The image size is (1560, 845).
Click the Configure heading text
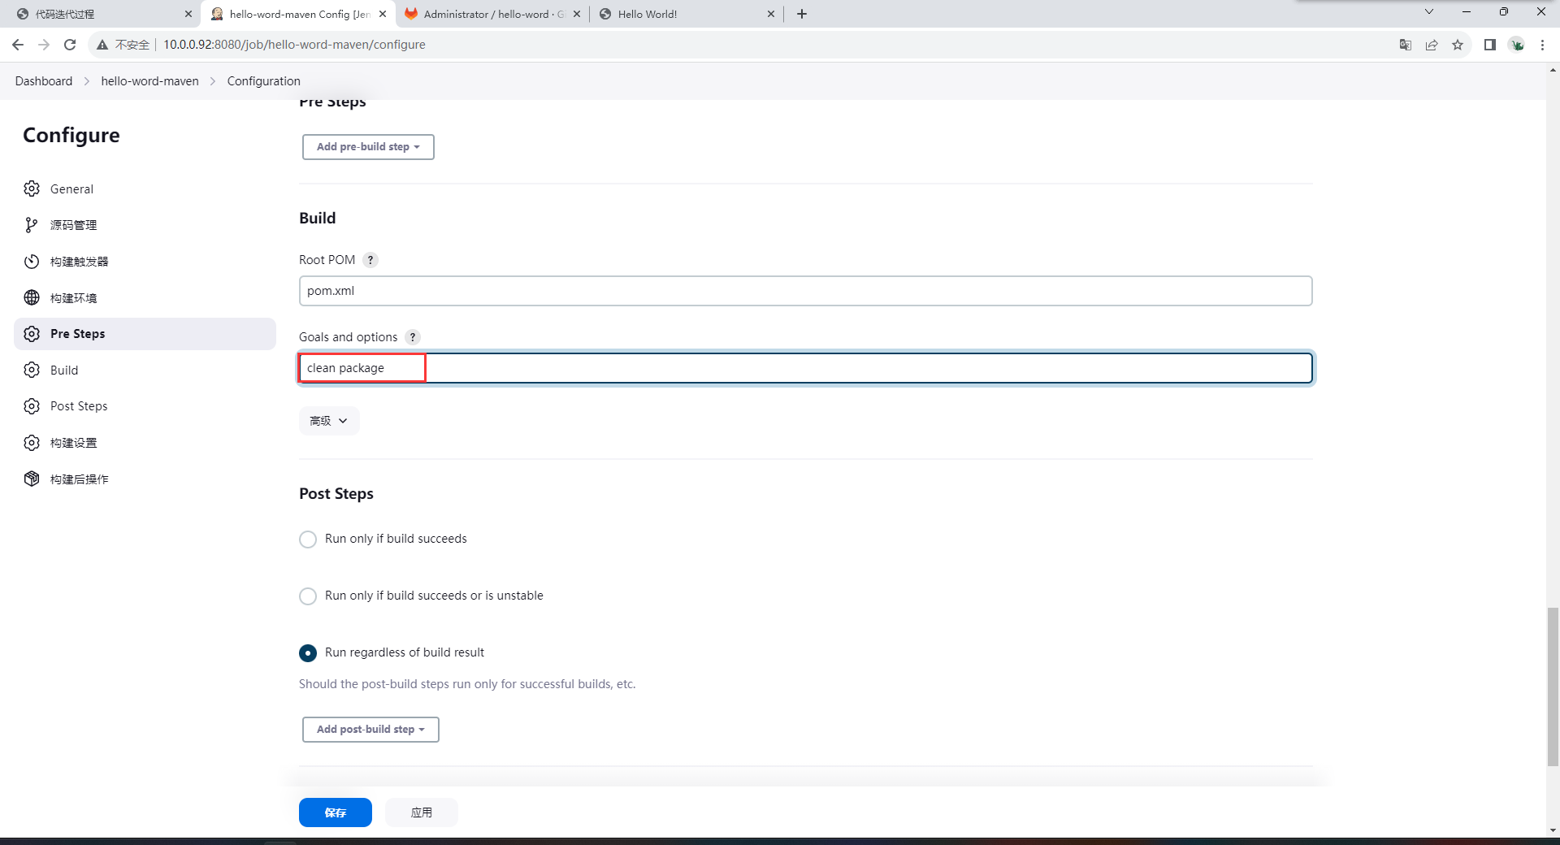(71, 135)
